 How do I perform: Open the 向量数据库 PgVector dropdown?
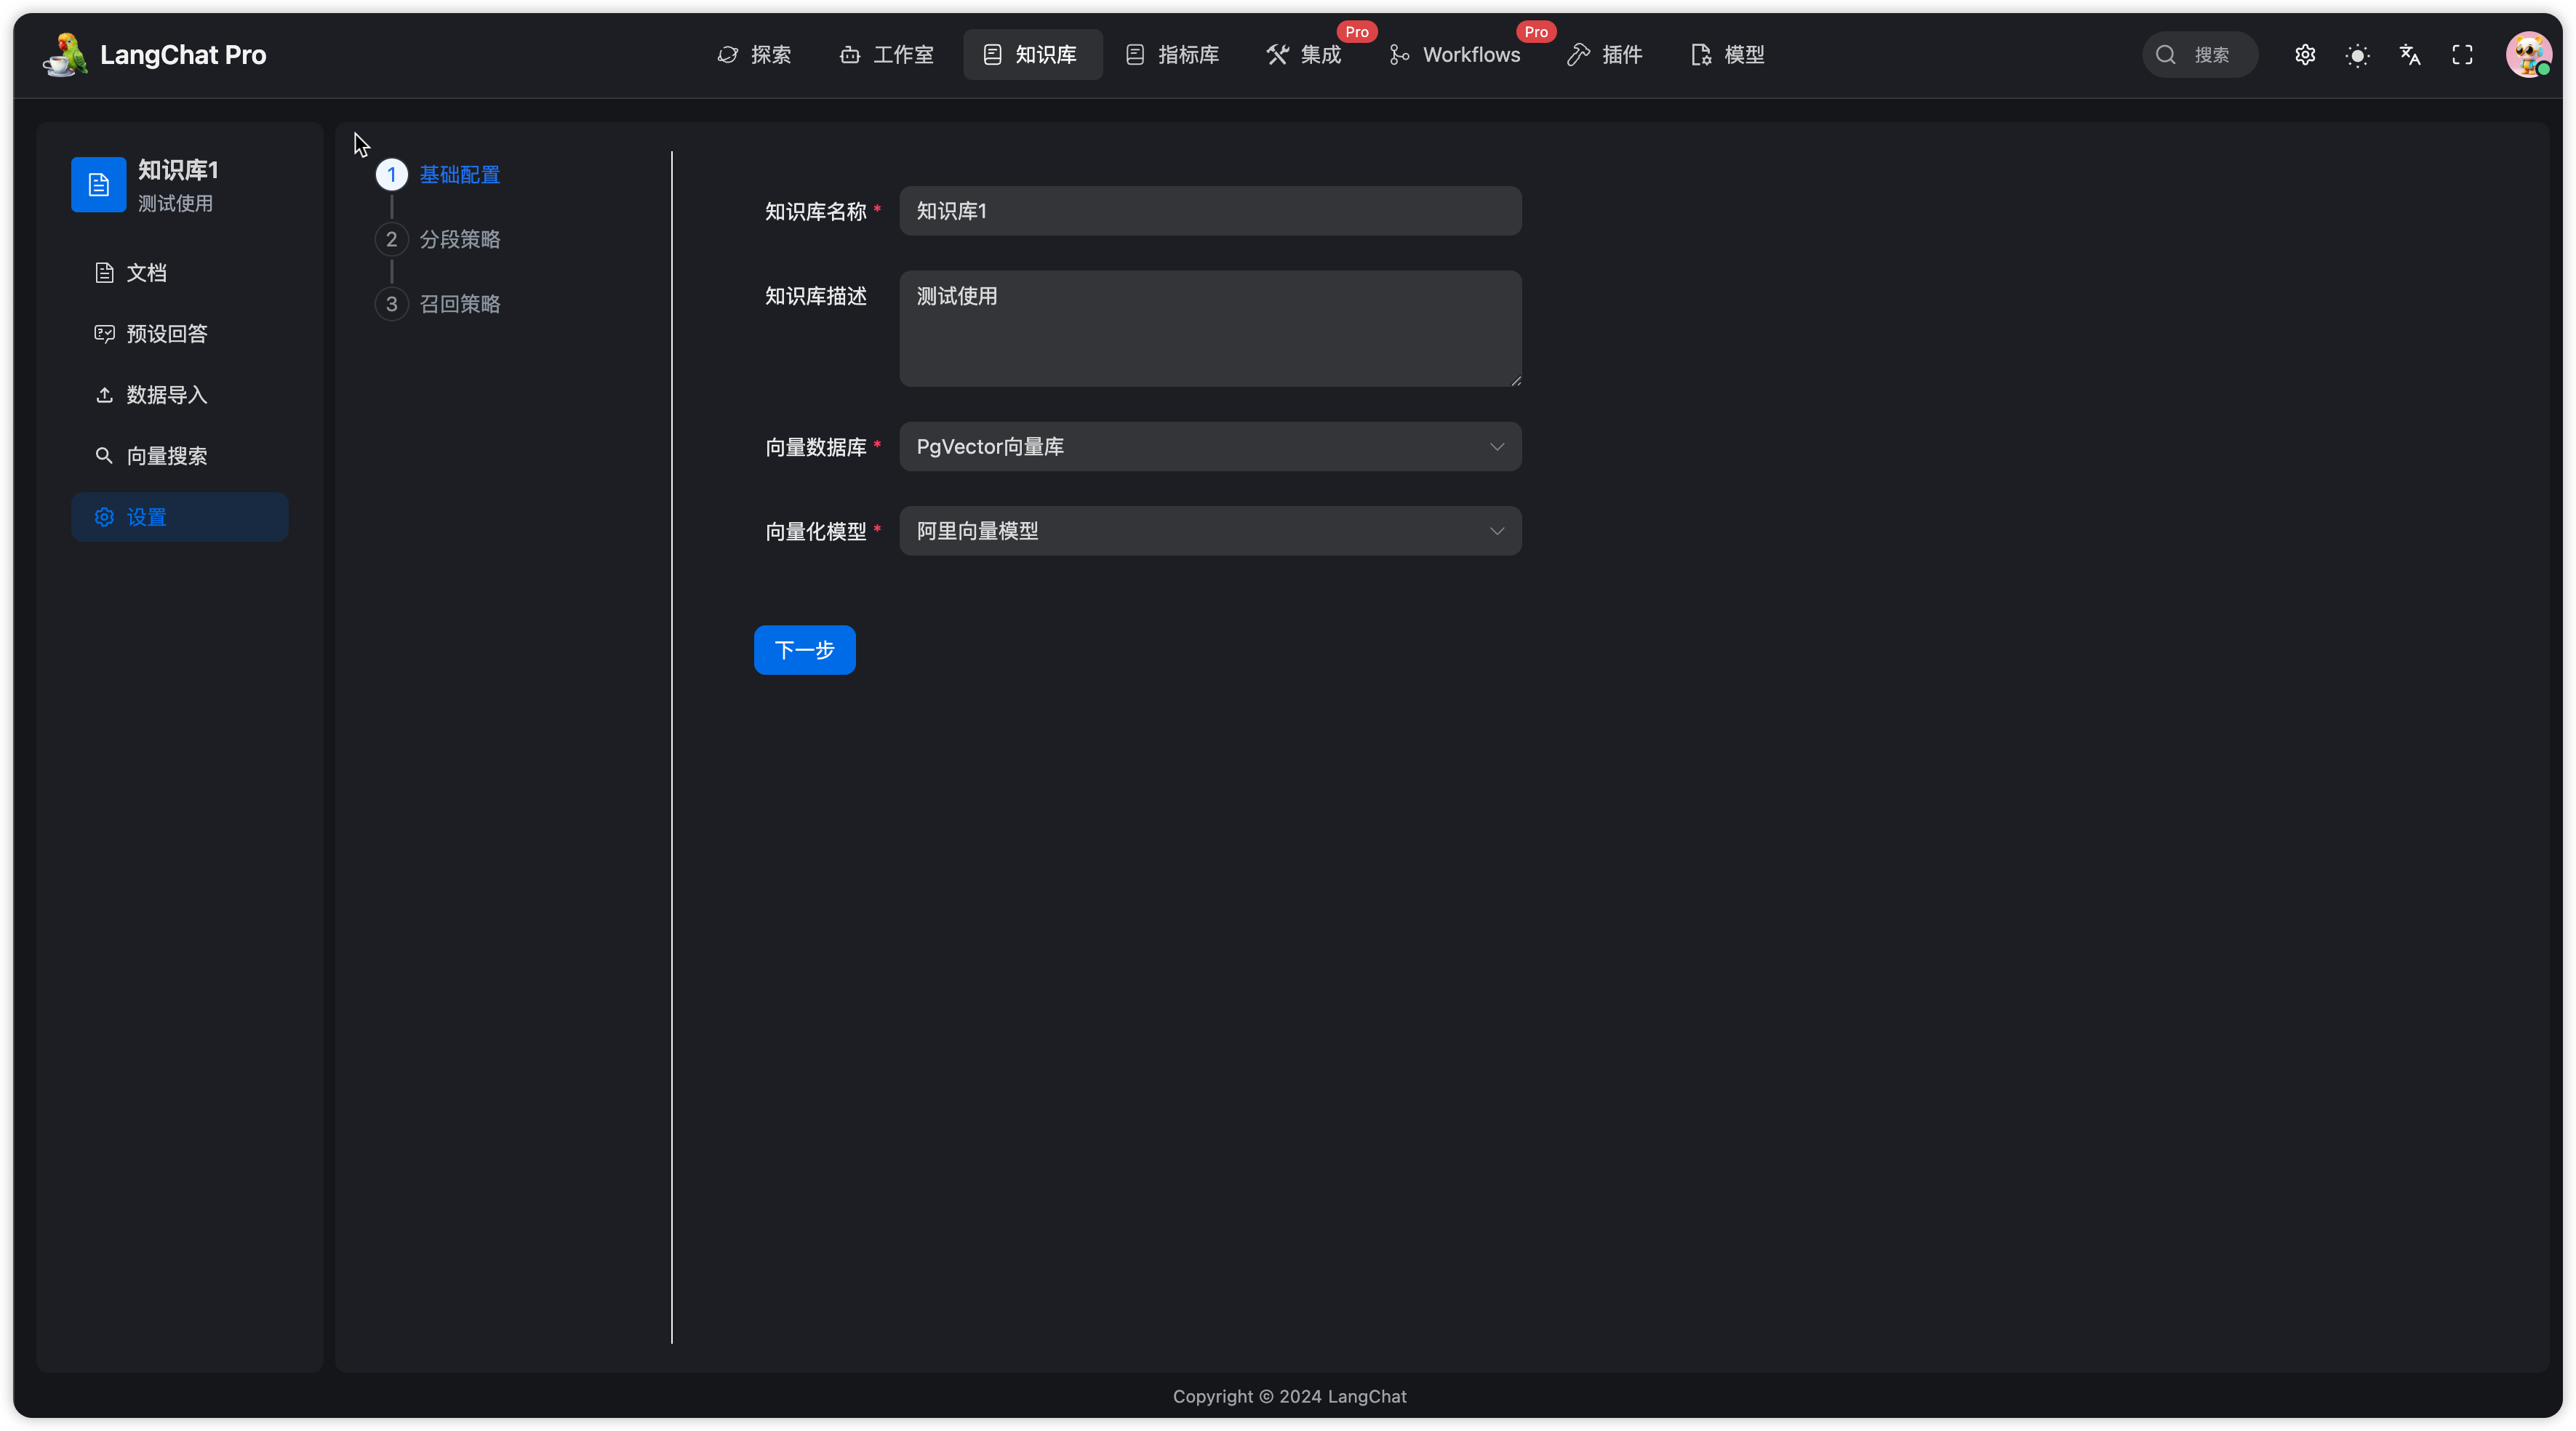[x=1210, y=446]
